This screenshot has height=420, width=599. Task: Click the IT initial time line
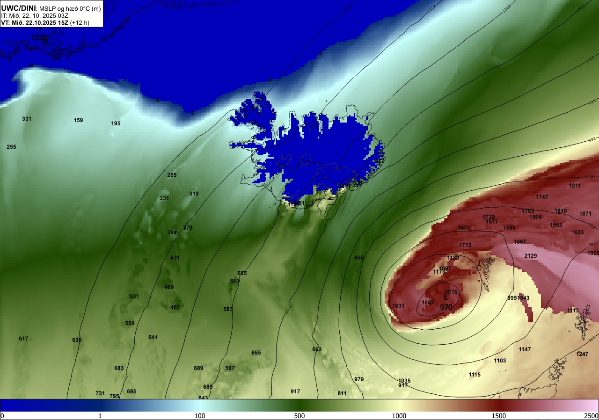pyautogui.click(x=35, y=15)
